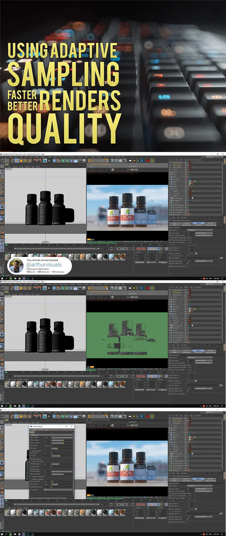
Task: Select the Move tool in the top screenshot's toolbar
Action: pos(17,161)
